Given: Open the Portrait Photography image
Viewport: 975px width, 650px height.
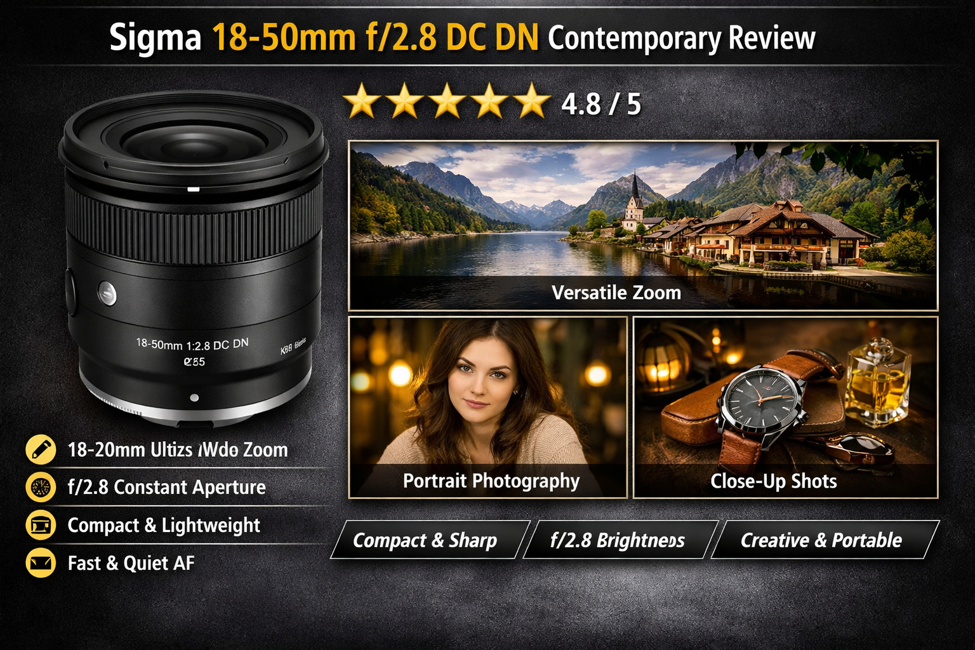Looking at the screenshot, I should coord(487,407).
